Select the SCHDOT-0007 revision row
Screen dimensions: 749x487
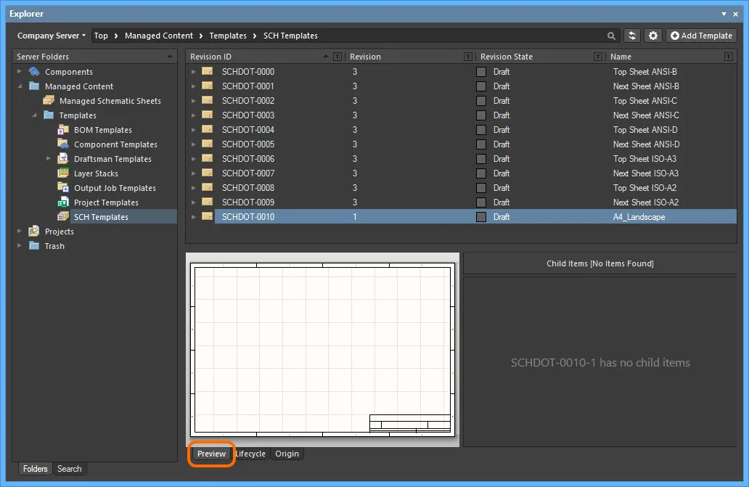click(x=461, y=173)
